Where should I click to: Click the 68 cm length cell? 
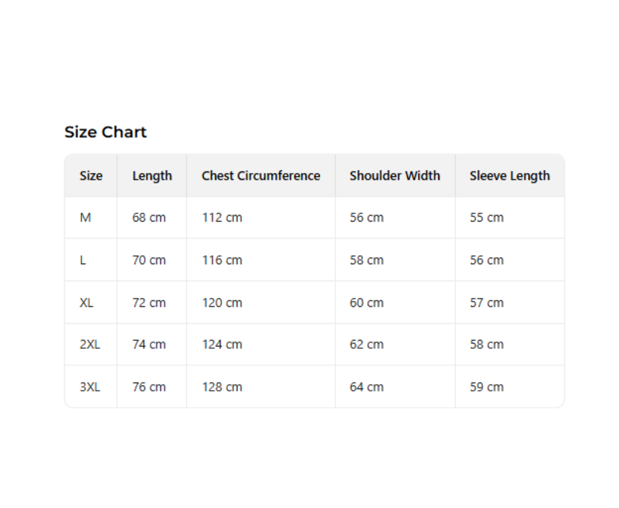[x=149, y=217]
